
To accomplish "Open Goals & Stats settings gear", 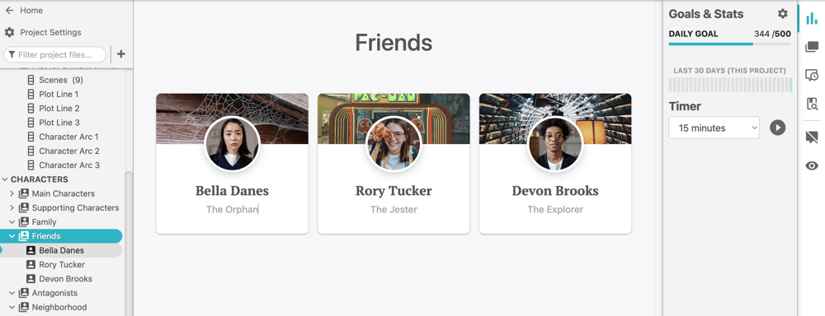I will pos(783,14).
